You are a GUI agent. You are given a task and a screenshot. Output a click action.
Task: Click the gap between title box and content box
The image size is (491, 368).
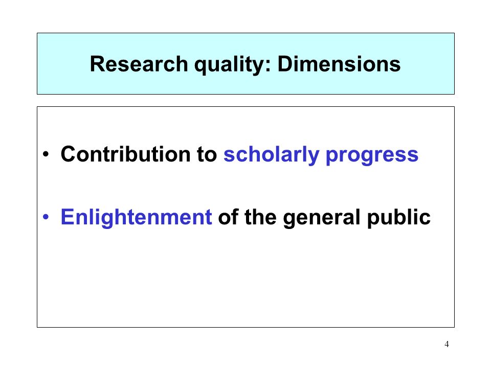point(245,101)
